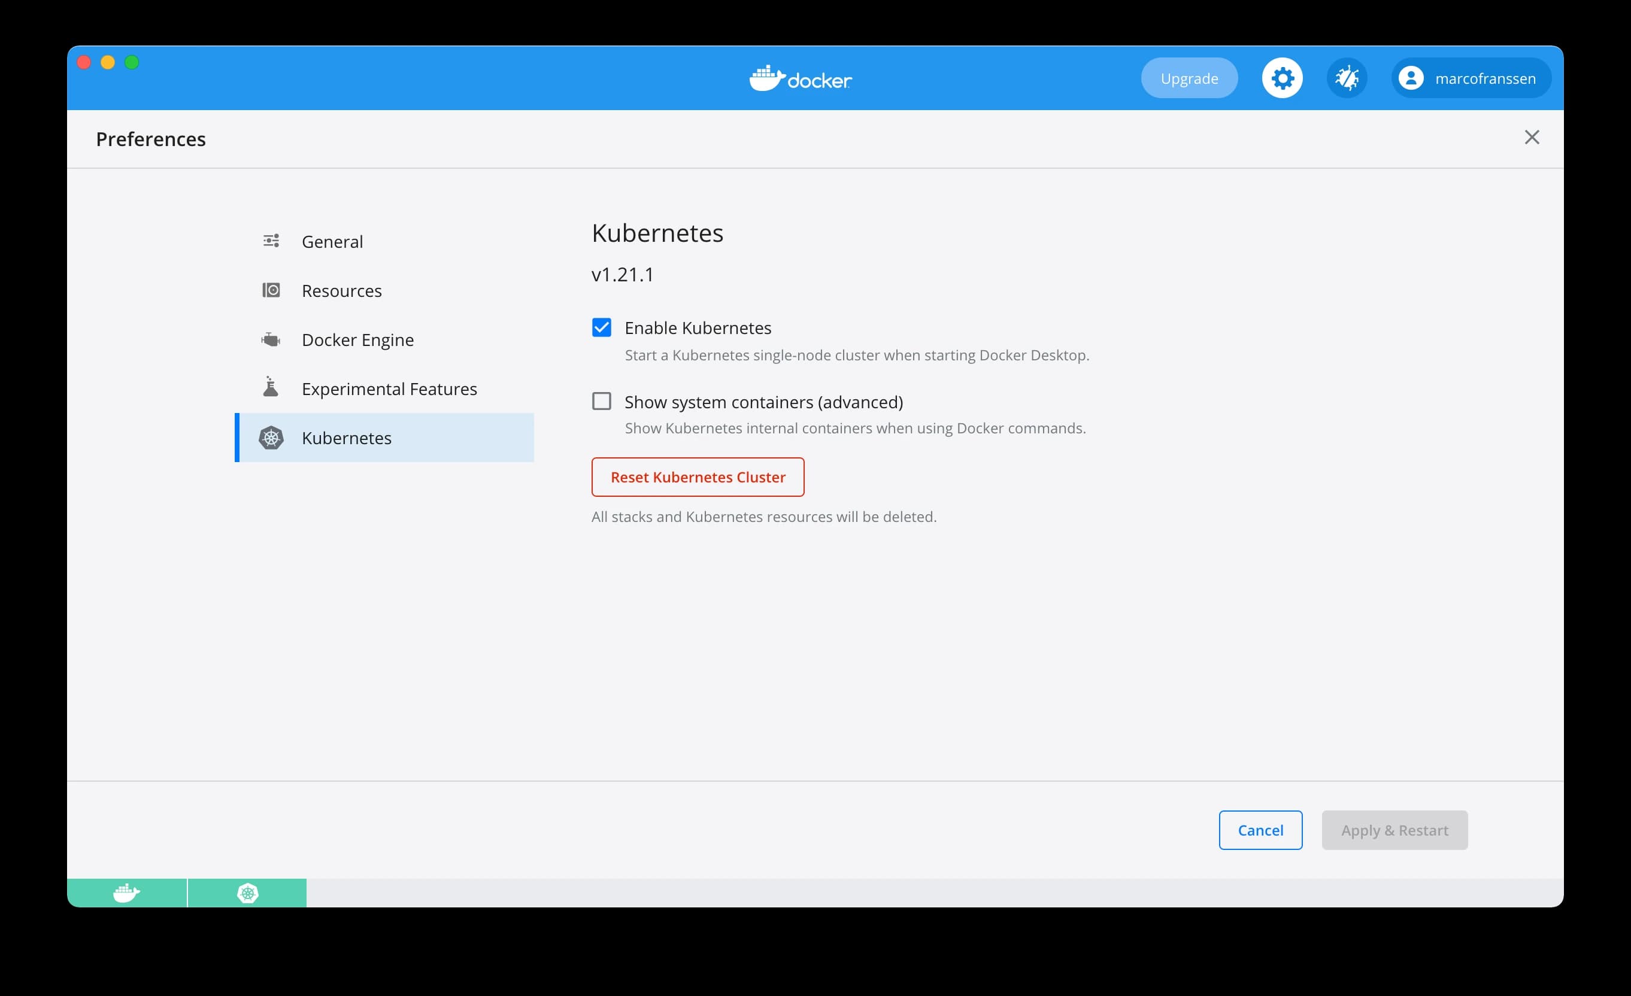Image resolution: width=1631 pixels, height=996 pixels.
Task: Click the v1.21.1 version text
Action: pos(622,274)
